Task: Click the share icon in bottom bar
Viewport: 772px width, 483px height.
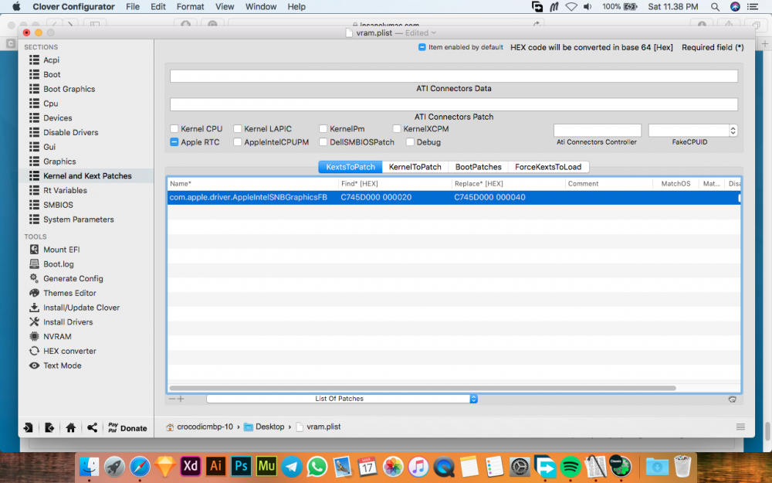Action: coord(92,427)
